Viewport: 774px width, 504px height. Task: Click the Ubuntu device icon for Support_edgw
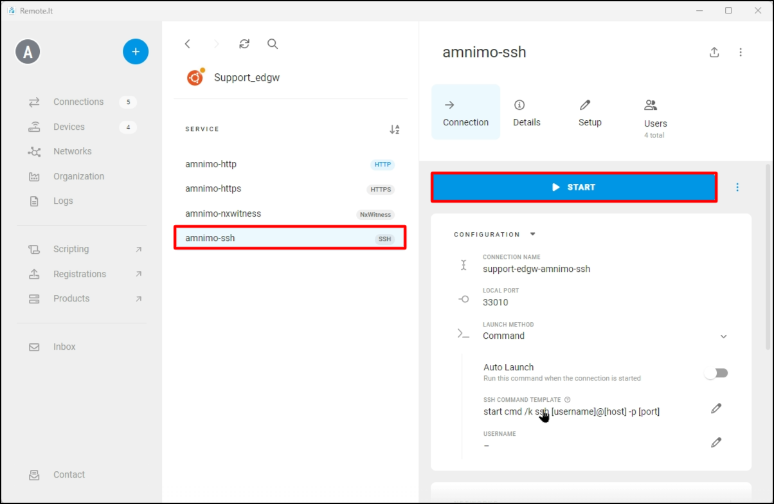[x=195, y=77]
